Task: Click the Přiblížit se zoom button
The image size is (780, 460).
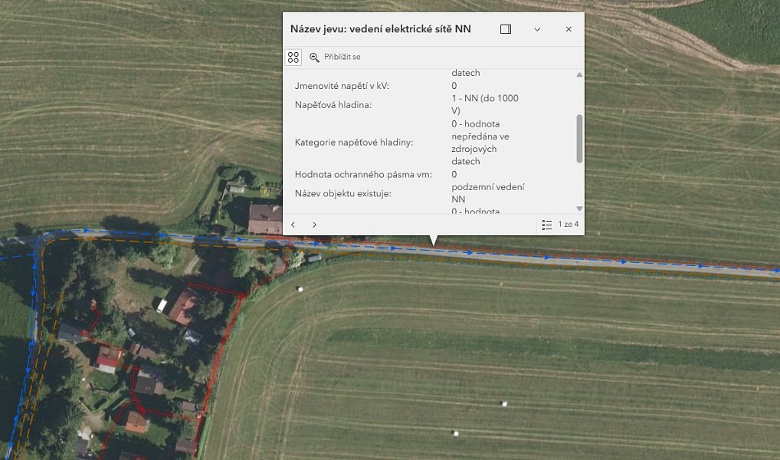Action: coord(336,58)
